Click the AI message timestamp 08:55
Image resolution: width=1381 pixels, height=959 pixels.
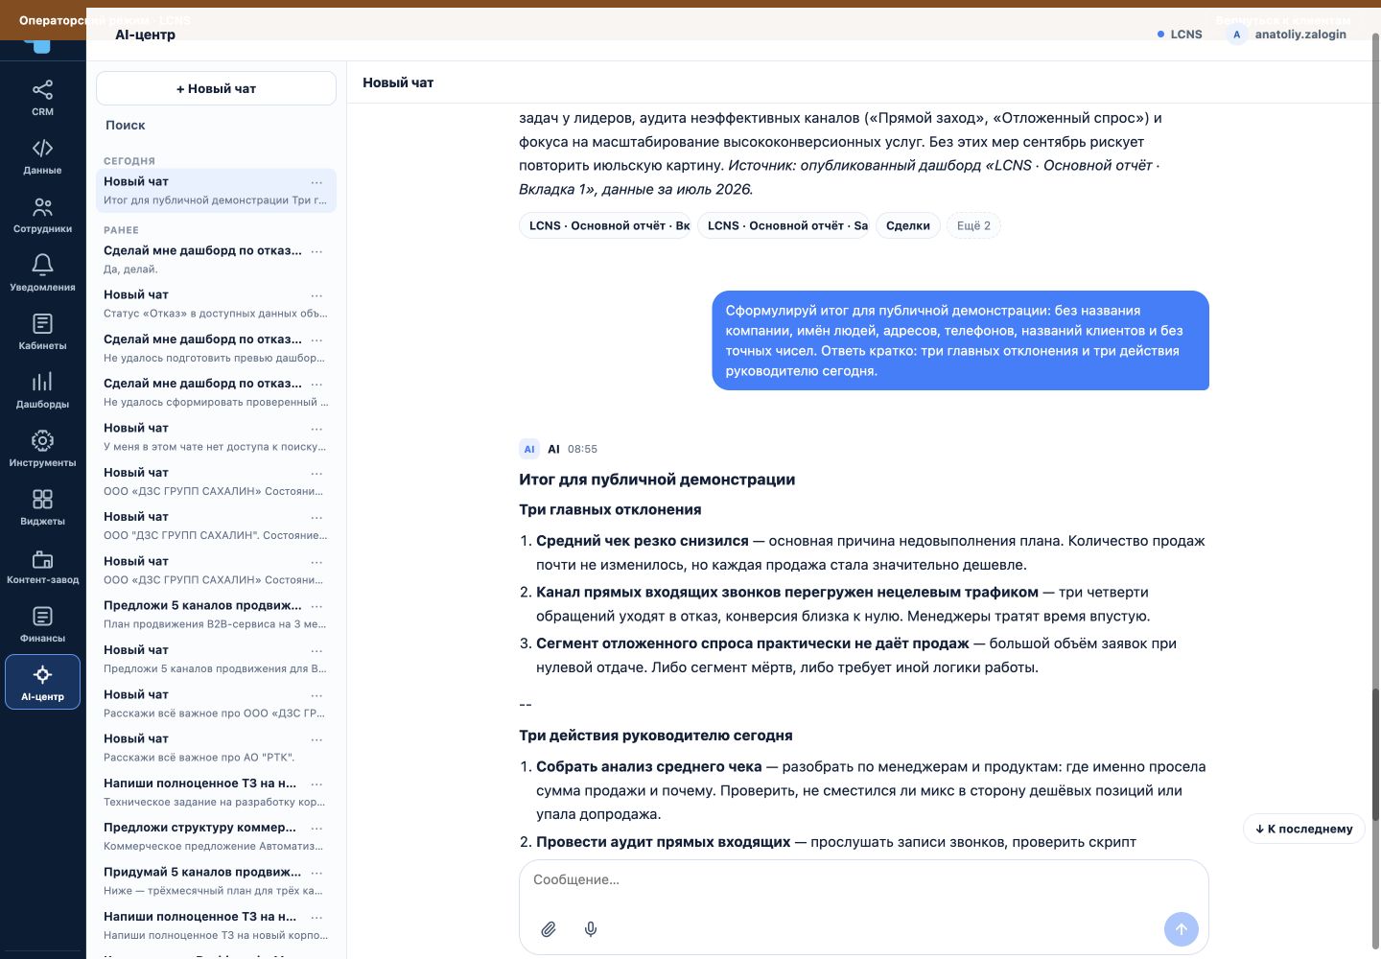(x=582, y=449)
